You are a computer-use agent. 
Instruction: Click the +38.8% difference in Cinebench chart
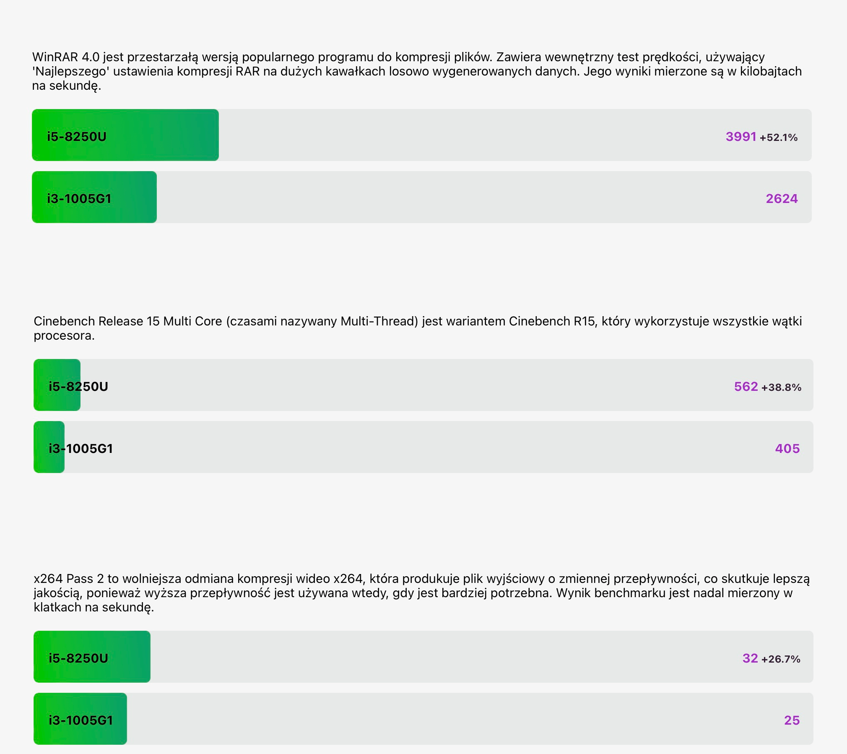(x=781, y=387)
